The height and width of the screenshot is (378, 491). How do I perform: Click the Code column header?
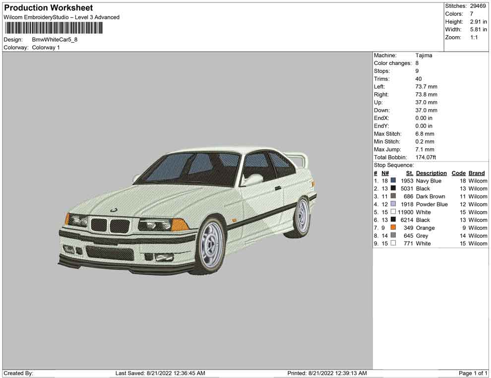[459, 173]
